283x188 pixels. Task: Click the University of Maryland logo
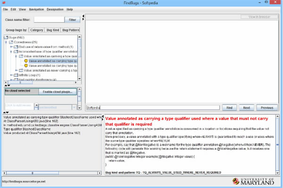(253, 181)
